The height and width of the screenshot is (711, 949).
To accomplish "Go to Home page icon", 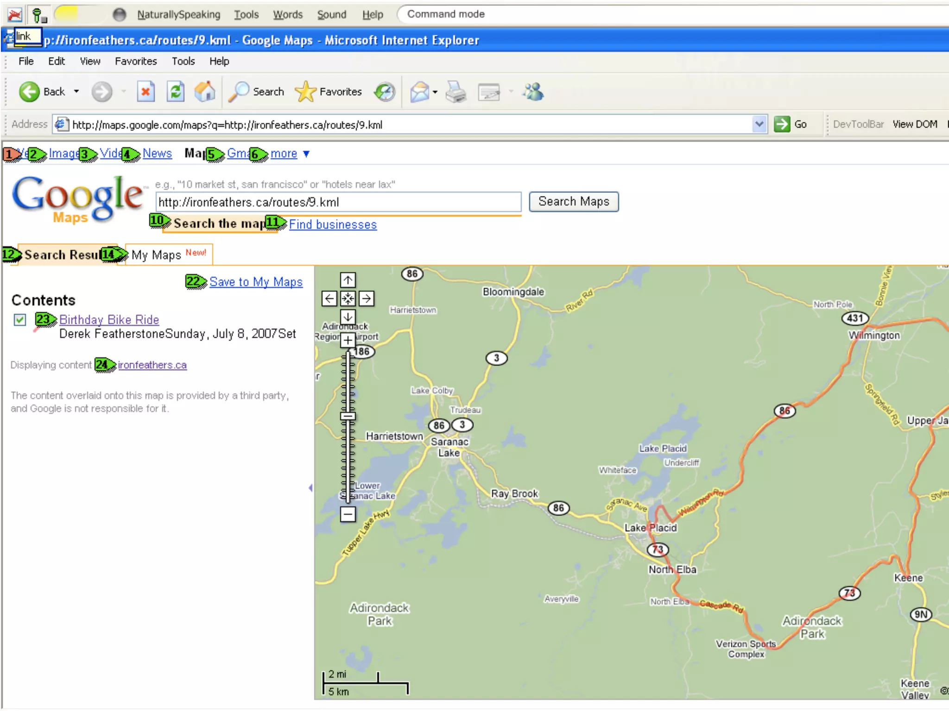I will coord(205,92).
